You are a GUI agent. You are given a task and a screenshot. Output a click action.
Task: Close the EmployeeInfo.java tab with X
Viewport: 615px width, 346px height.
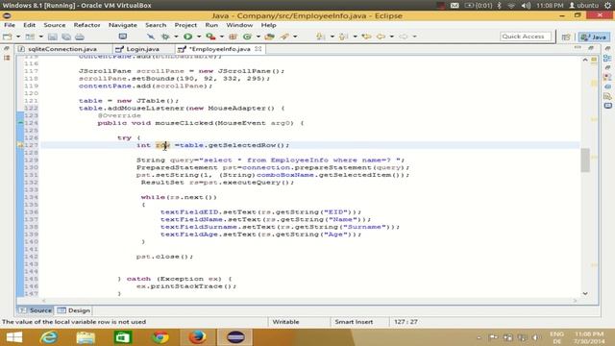258,49
